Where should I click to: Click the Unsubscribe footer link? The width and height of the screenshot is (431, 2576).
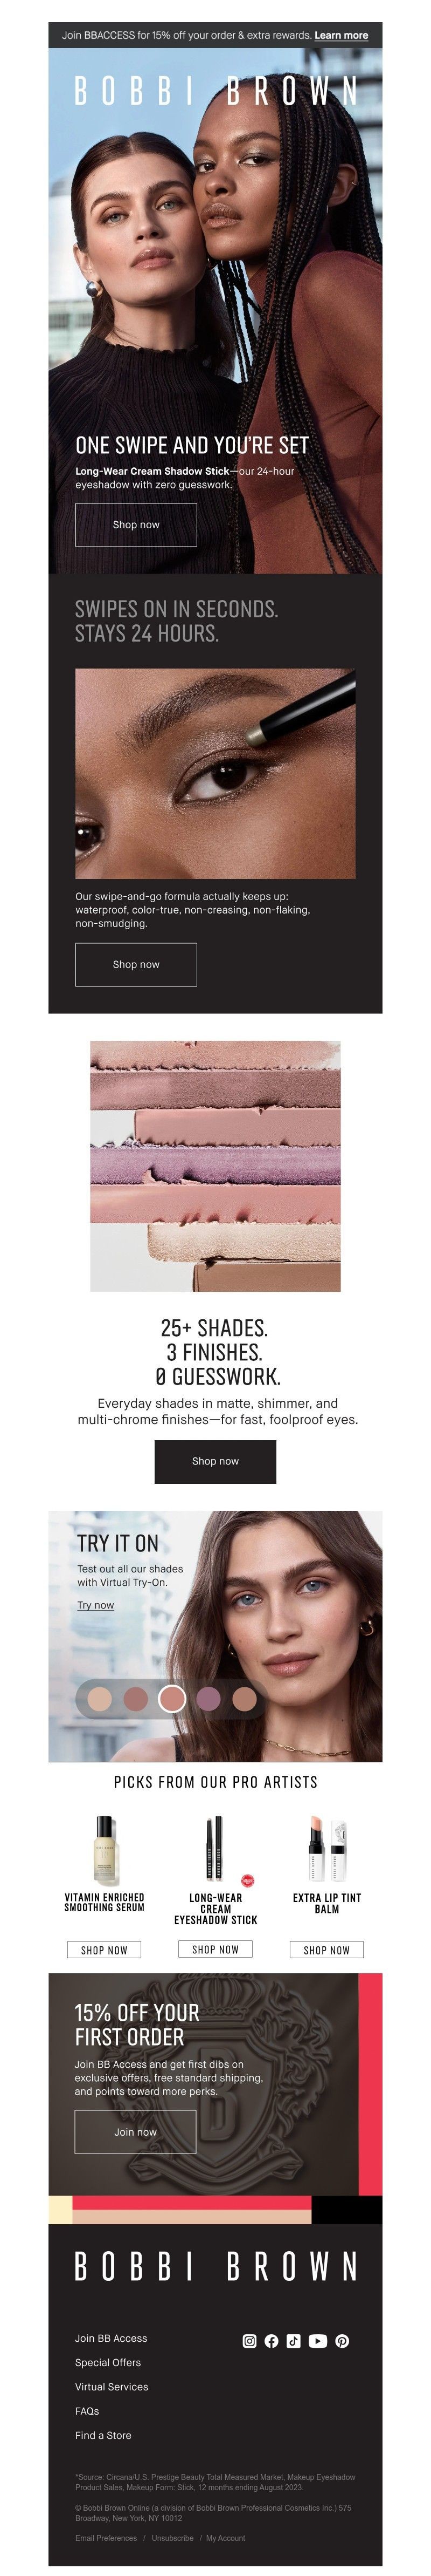pyautogui.click(x=172, y=2537)
